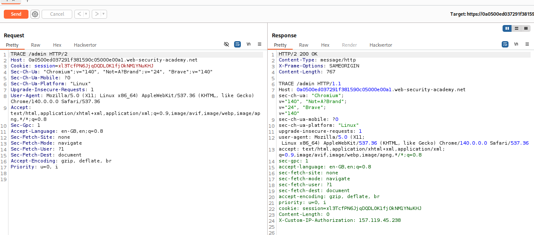Expand the forward history dropdown arrow
Screen dimensions: 534x235
(x=104, y=14)
